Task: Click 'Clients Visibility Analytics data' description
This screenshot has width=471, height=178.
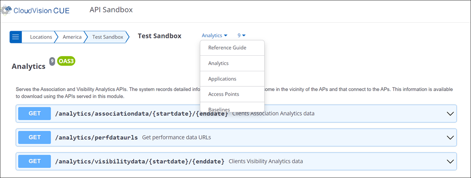Action: click(x=266, y=161)
